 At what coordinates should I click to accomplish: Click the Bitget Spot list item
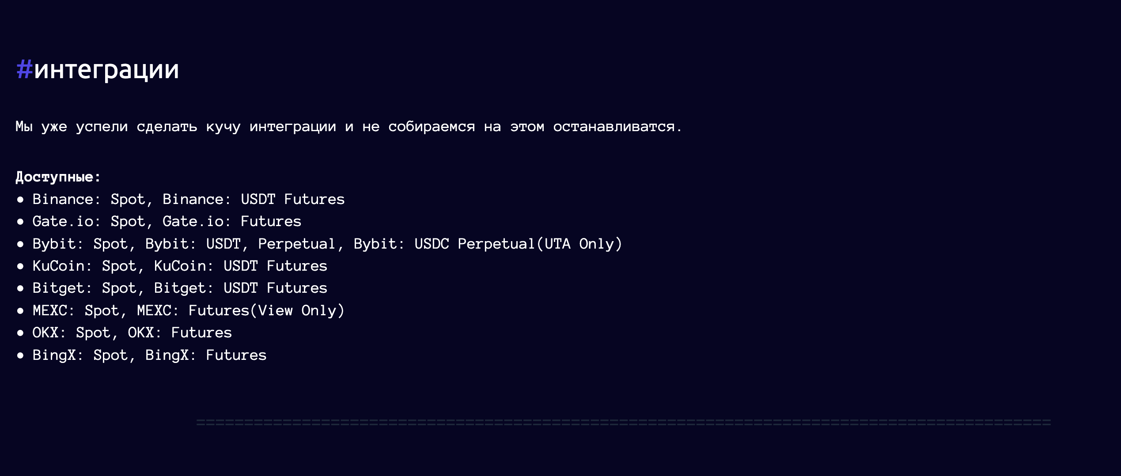click(x=84, y=288)
